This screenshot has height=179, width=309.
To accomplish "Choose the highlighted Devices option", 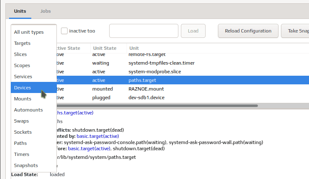I will click(34, 88).
